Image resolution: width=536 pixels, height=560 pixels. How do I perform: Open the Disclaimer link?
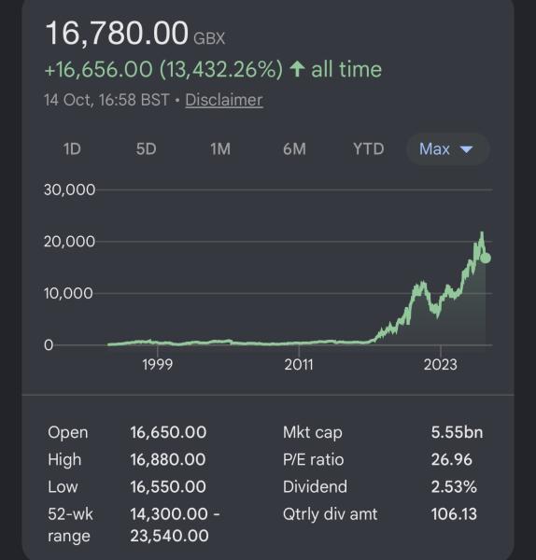[x=224, y=100]
